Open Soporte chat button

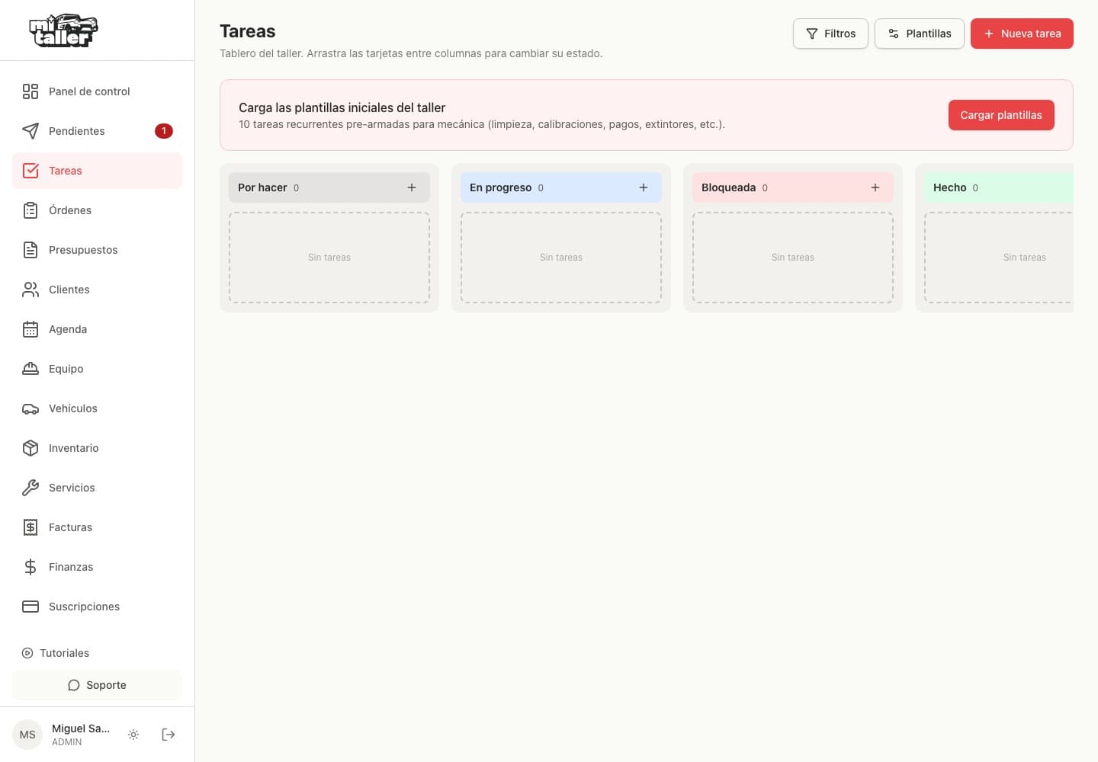point(97,685)
